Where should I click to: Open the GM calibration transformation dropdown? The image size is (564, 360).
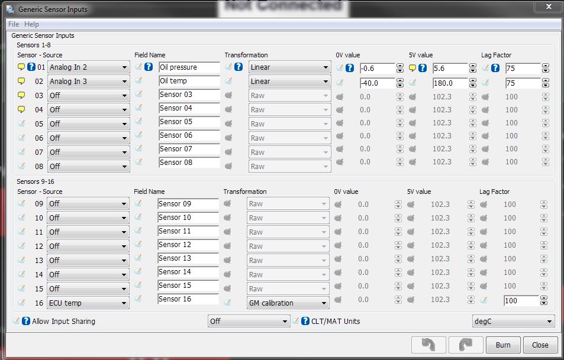pos(288,303)
